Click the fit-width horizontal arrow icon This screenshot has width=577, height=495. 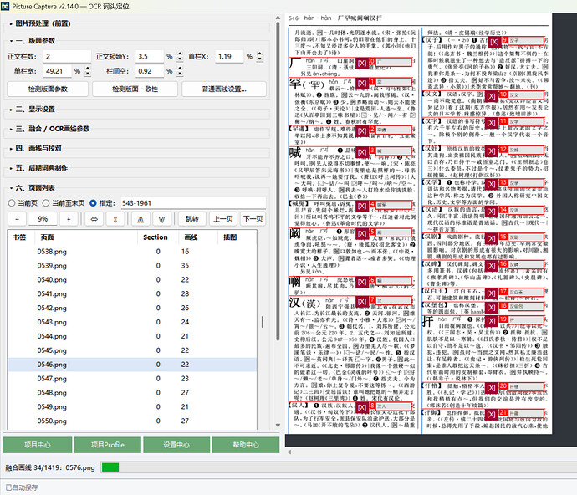point(94,219)
